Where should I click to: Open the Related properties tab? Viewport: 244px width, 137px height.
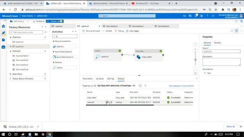tap(217, 43)
